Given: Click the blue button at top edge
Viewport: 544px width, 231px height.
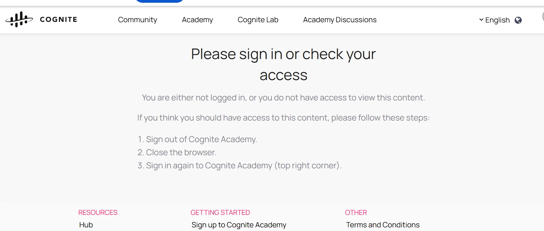Looking at the screenshot, I should point(159,1).
